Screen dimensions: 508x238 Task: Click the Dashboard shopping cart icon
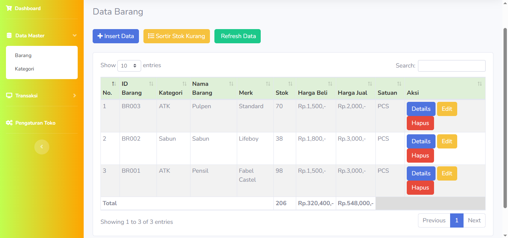9,8
